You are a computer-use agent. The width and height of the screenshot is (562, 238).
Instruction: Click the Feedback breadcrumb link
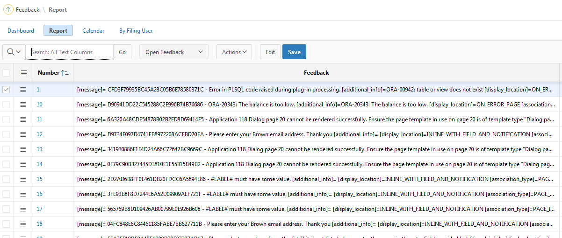click(x=28, y=10)
